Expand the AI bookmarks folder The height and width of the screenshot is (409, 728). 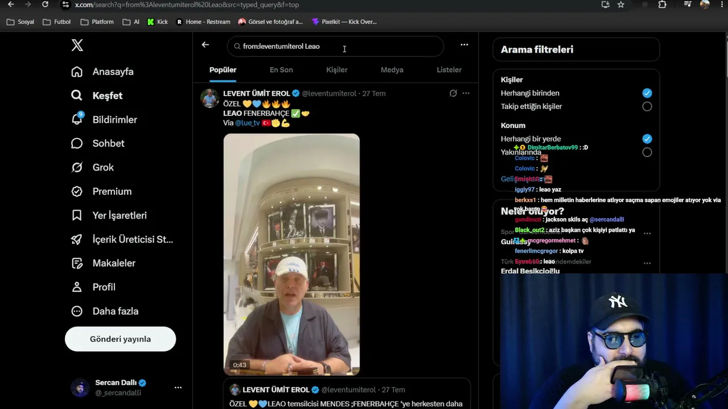point(131,22)
